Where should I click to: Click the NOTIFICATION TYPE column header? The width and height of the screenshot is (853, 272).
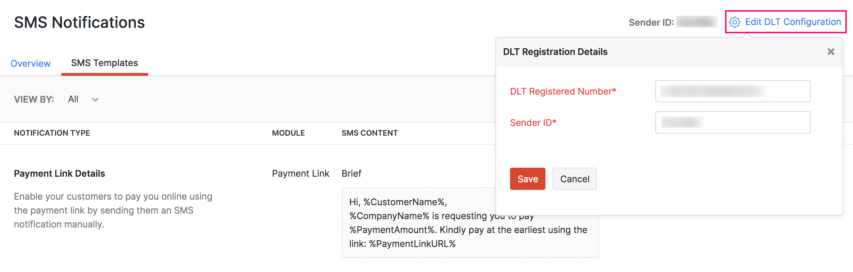[51, 133]
